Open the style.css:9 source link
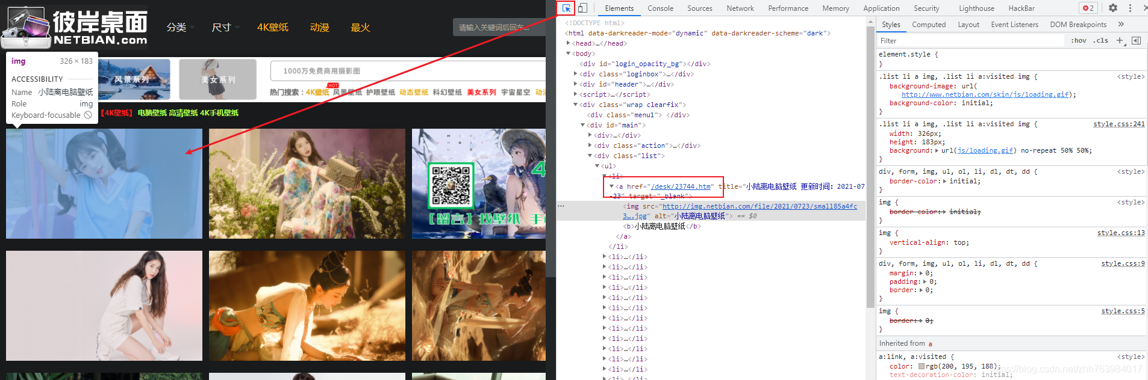Screen dimensions: 1148x380 1123,263
